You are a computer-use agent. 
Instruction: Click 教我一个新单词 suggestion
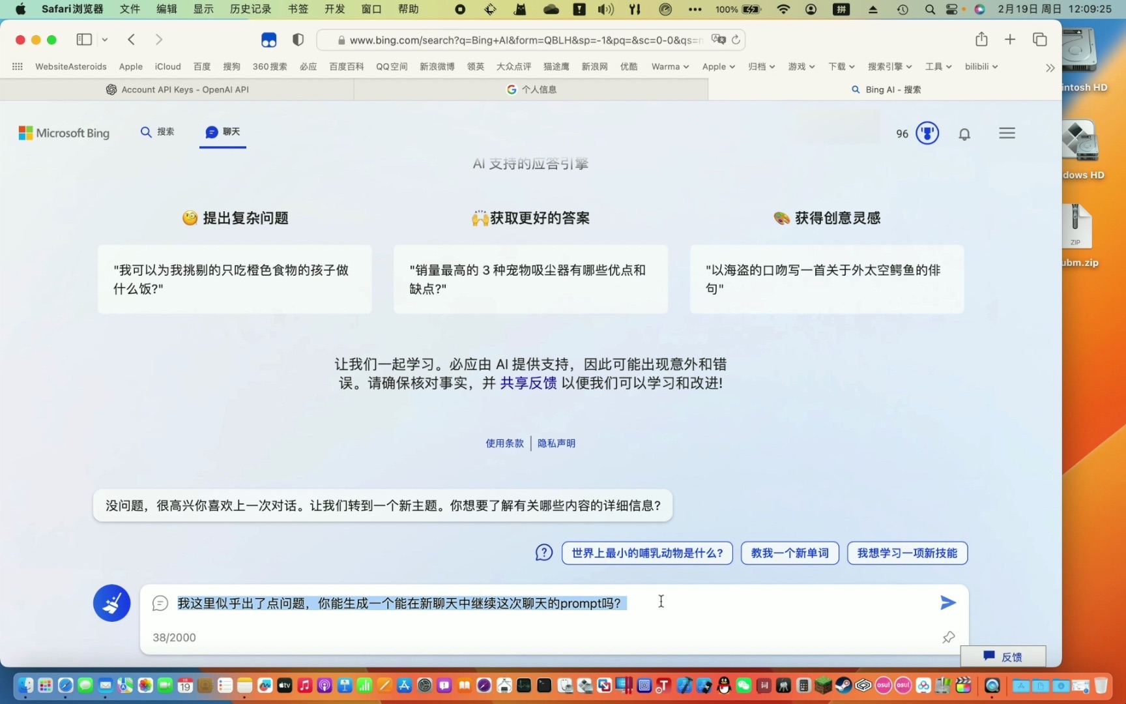790,553
